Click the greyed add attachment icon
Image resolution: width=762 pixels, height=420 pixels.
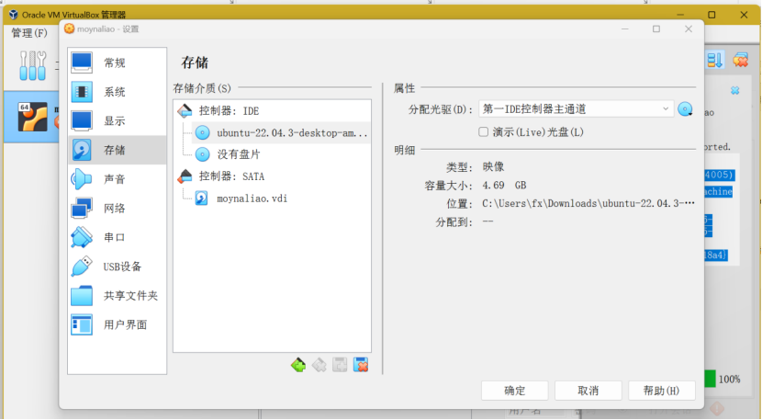(x=340, y=365)
